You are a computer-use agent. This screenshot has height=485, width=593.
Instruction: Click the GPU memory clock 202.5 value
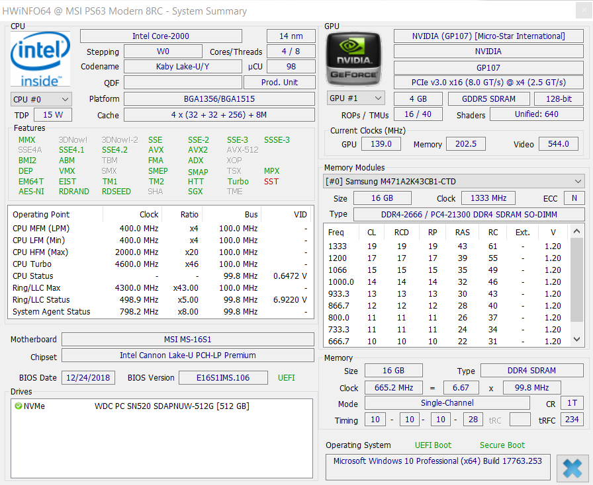point(465,144)
